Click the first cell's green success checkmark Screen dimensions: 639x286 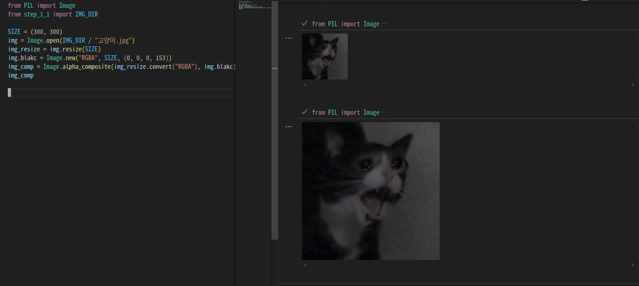coord(305,23)
